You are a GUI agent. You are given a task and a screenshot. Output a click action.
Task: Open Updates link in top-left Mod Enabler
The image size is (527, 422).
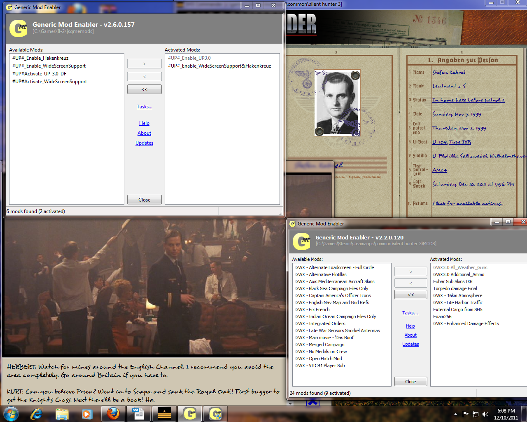[145, 143]
